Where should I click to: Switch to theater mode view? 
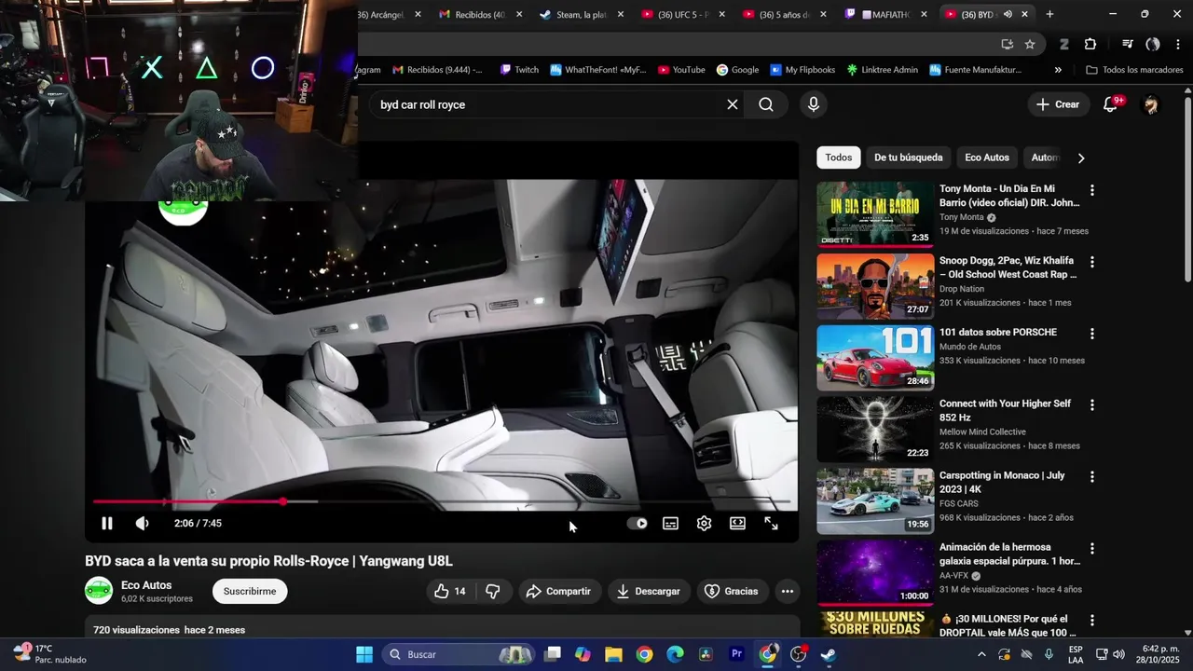(x=737, y=524)
